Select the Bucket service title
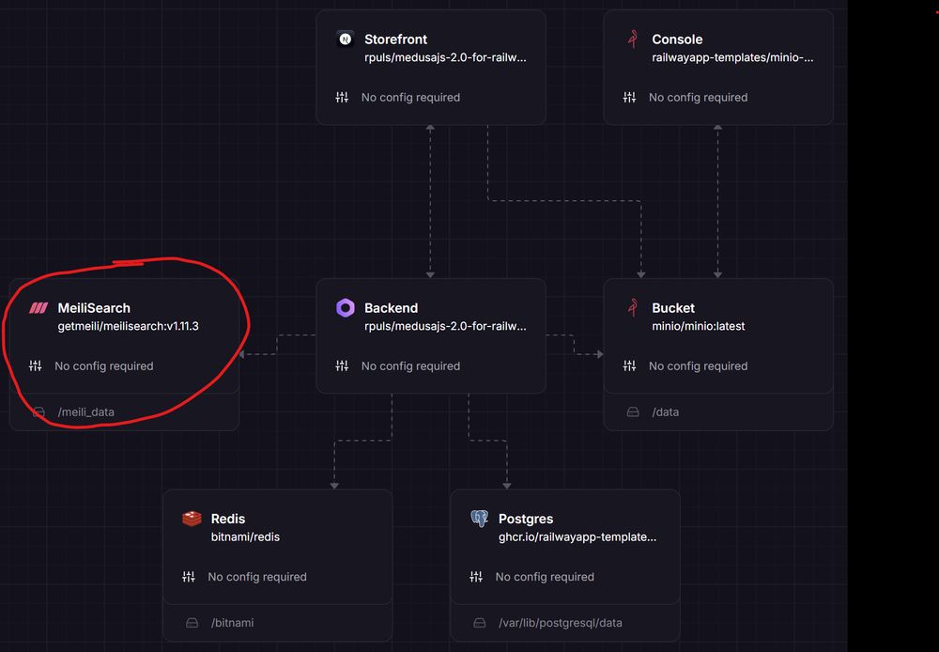 673,308
